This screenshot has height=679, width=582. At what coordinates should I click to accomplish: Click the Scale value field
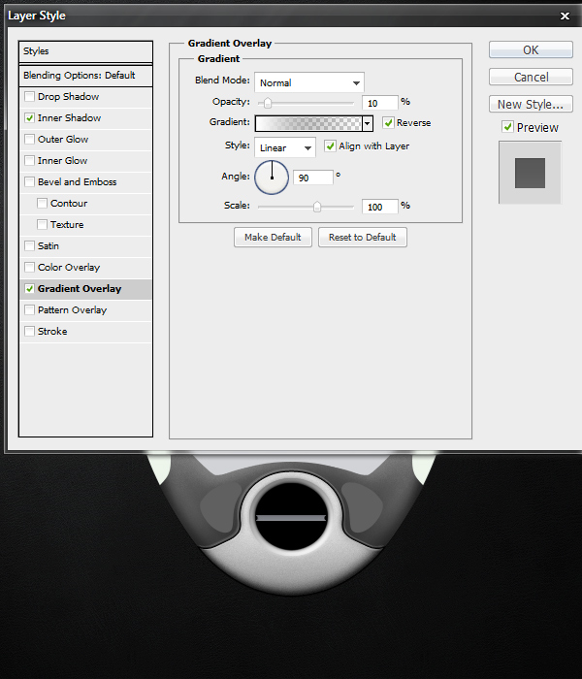click(380, 207)
